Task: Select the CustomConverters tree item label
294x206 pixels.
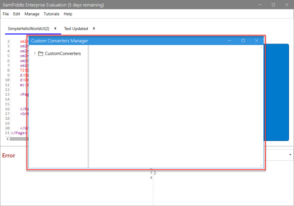Action: click(x=63, y=54)
